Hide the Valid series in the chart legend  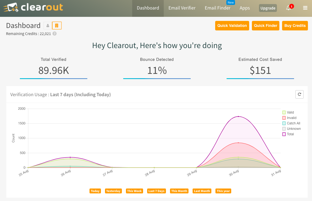(x=290, y=112)
